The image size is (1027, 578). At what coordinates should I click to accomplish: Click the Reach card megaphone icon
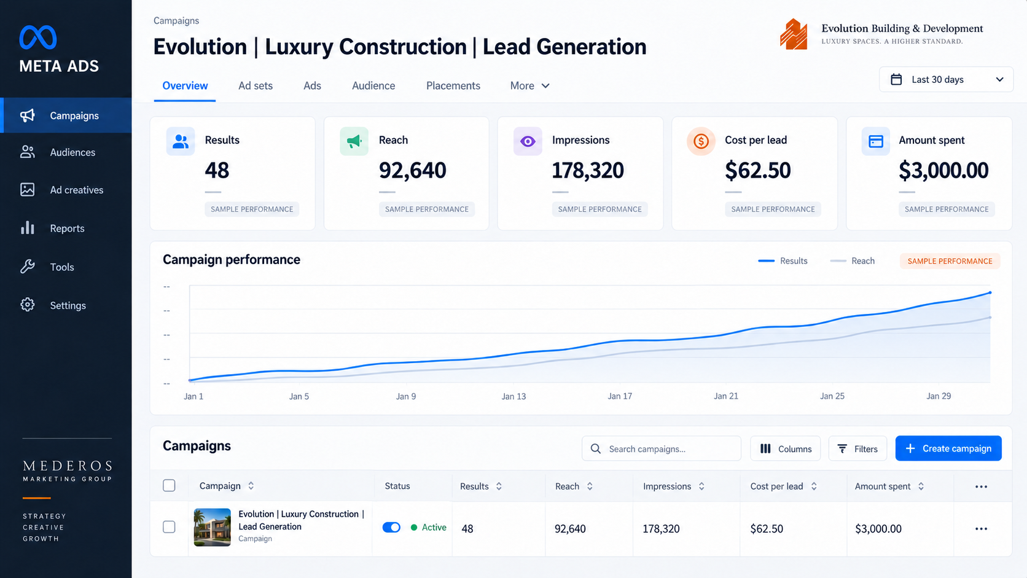point(354,141)
